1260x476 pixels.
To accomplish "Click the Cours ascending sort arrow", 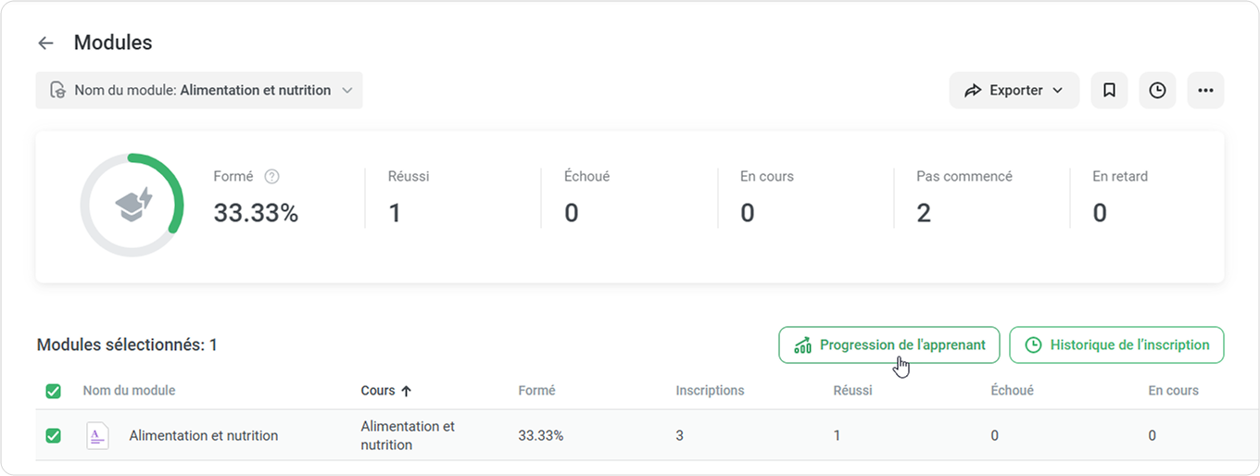I will click(x=406, y=391).
